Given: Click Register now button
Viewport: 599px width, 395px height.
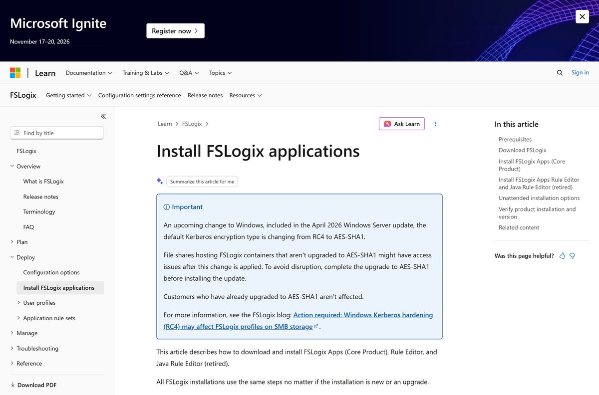Looking at the screenshot, I should (175, 31).
